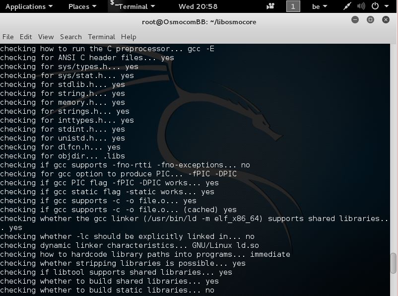Open the Edit menu
398x296 pixels.
pyautogui.click(x=26, y=37)
